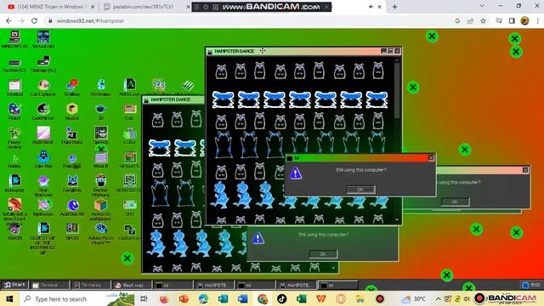Open the TRASH desktop icon
This screenshot has height=306, width=544.
pyautogui.click(x=14, y=232)
